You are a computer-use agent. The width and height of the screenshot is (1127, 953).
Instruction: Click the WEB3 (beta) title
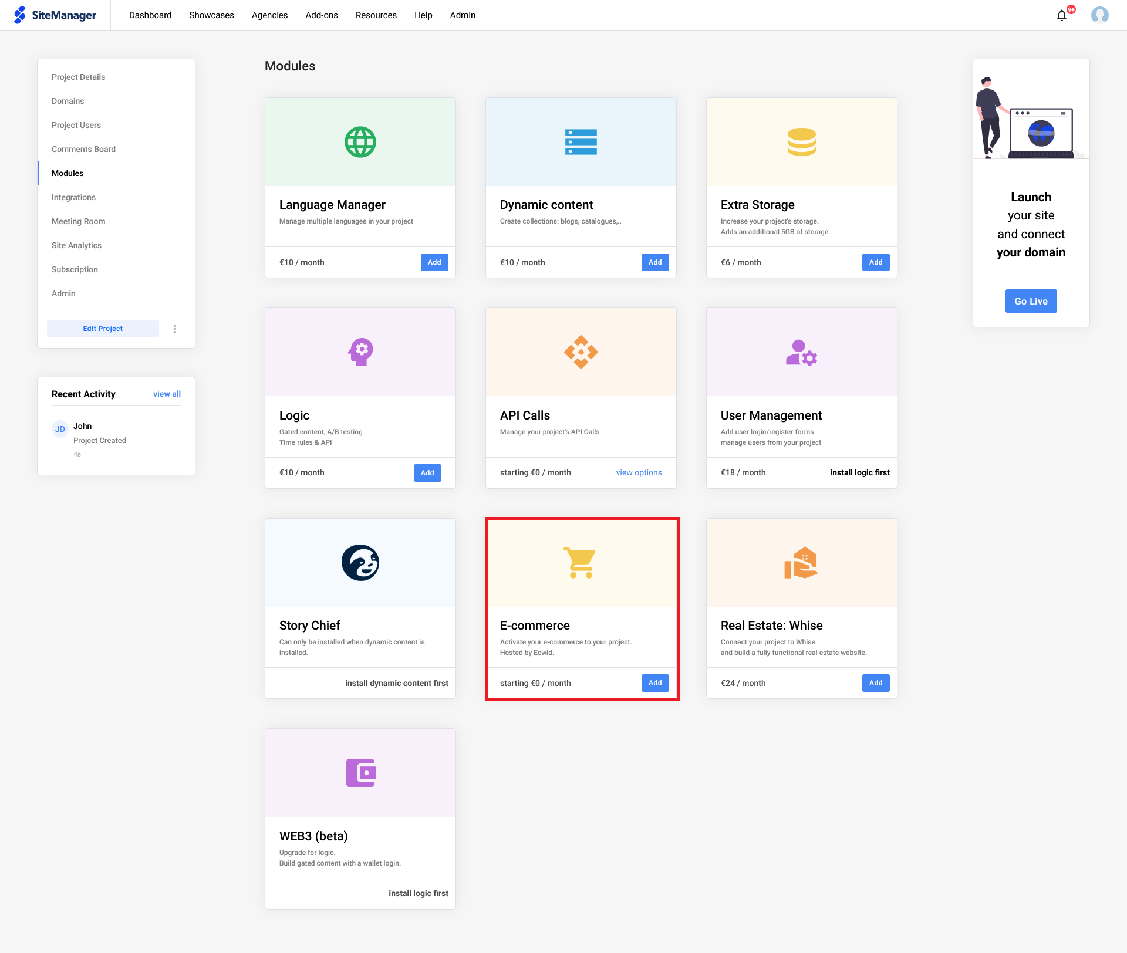pos(313,836)
